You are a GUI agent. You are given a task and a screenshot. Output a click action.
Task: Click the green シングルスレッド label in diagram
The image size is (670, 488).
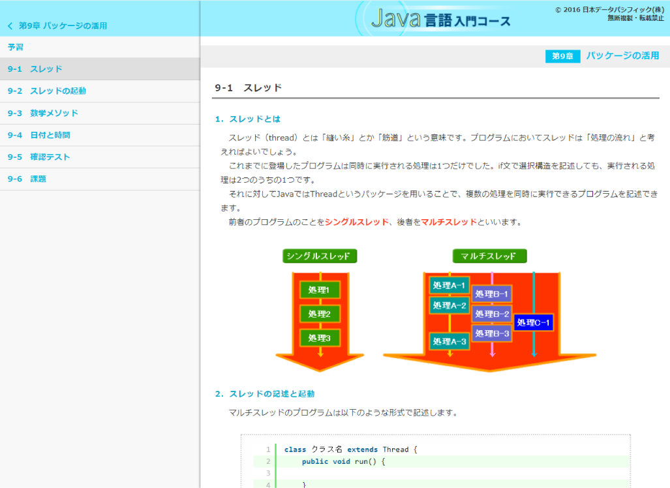320,256
